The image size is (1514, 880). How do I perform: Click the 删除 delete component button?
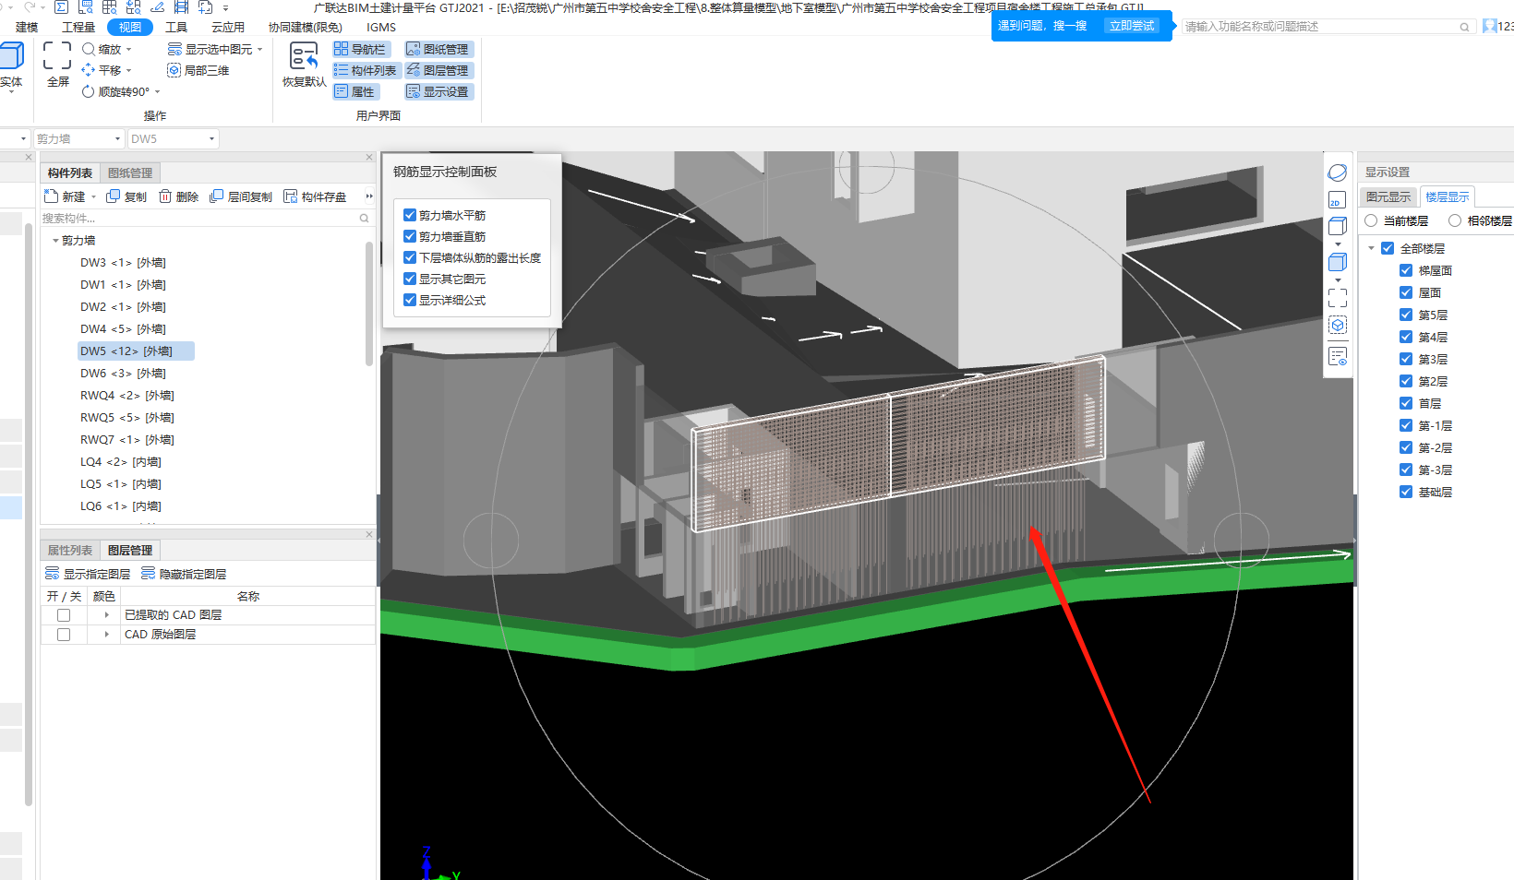[x=178, y=196]
